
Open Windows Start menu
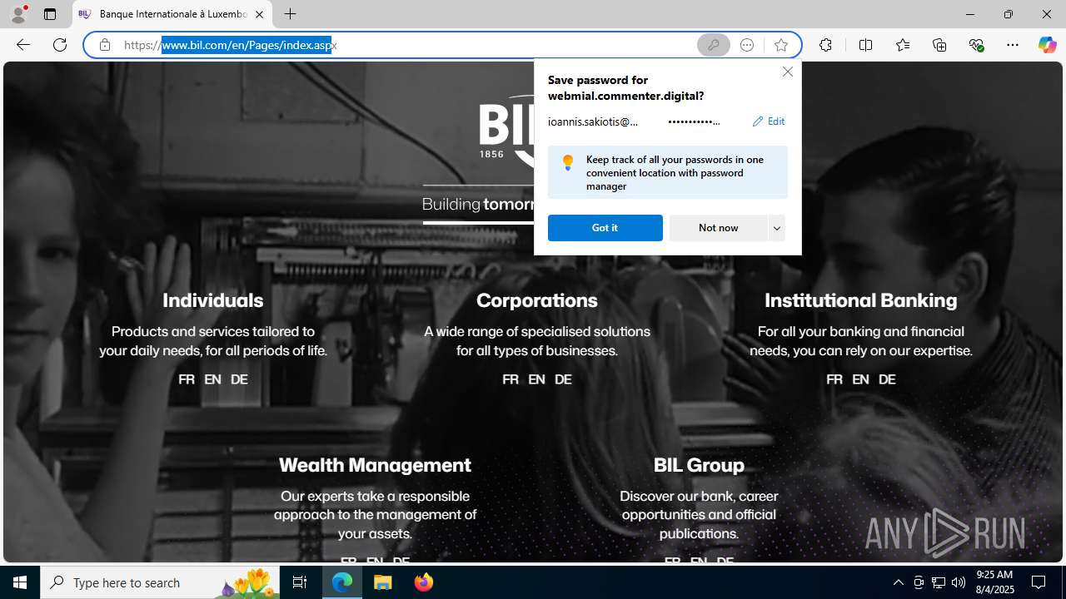[x=20, y=582]
